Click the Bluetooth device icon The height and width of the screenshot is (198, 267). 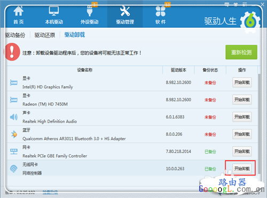point(14,134)
